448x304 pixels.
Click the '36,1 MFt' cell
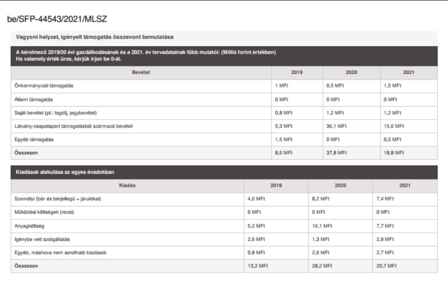336,126
